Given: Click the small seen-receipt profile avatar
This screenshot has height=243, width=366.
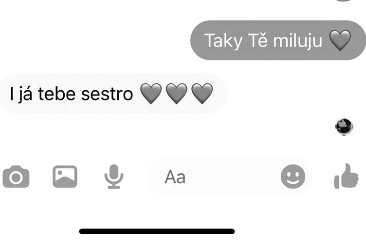Looking at the screenshot, I should pyautogui.click(x=344, y=127).
